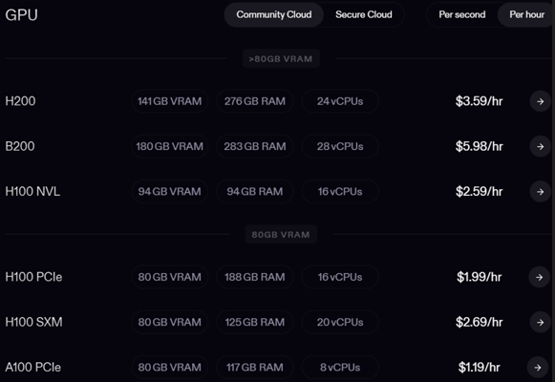Open the H100 SXM row arrow icon
This screenshot has height=382, width=555.
tap(540, 322)
